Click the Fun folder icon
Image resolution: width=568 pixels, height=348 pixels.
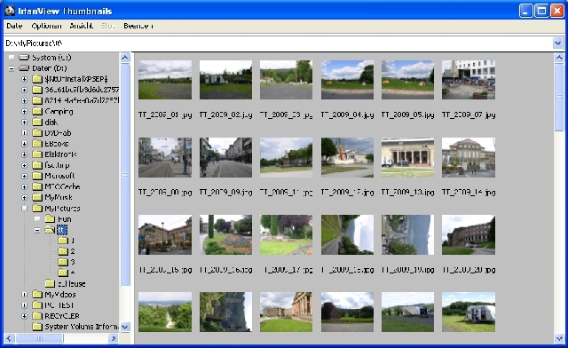tap(50, 219)
